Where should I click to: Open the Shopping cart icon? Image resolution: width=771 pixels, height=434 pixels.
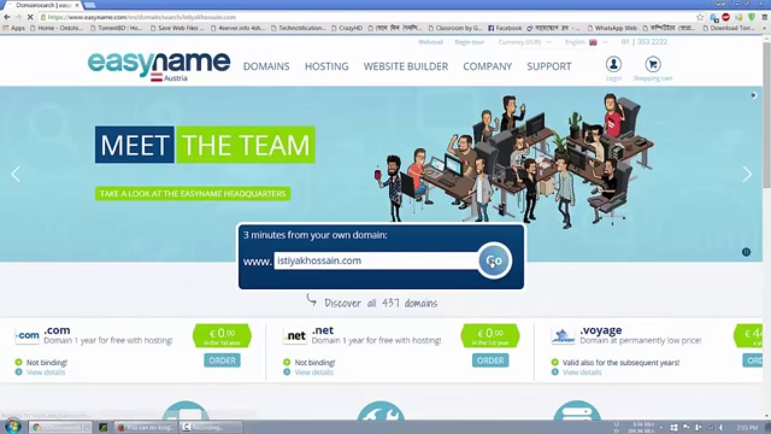tap(652, 64)
